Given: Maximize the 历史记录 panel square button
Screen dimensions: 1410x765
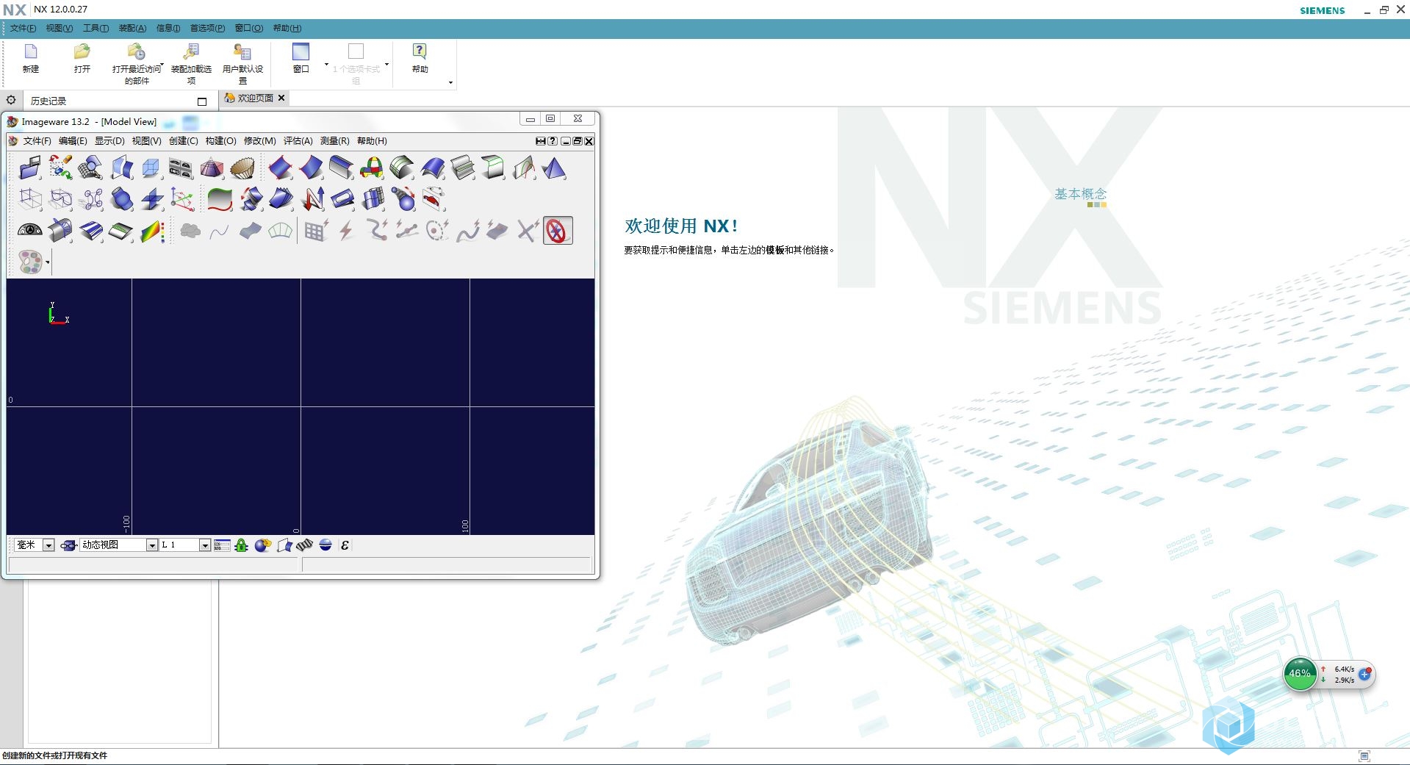Looking at the screenshot, I should click(x=202, y=101).
